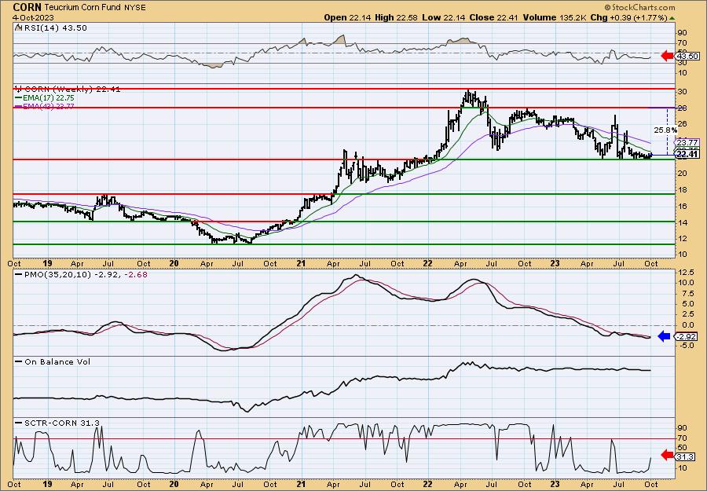Click the Volume 135.2K value
This screenshot has height=491, width=707.
click(553, 17)
